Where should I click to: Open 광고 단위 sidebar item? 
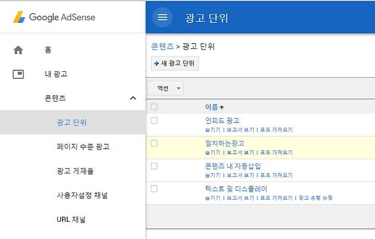(x=71, y=122)
